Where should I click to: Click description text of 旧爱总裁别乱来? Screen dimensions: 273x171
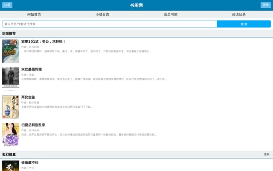(89, 135)
